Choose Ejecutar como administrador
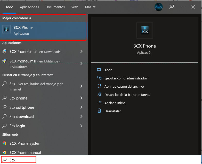This screenshot has height=164, width=202. click(126, 78)
